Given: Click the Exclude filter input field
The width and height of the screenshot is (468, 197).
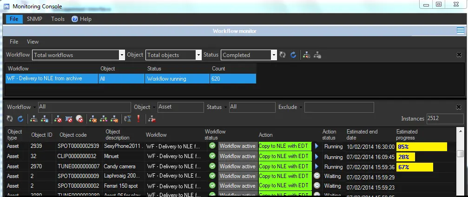Looking at the screenshot, I should pyautogui.click(x=339, y=107).
